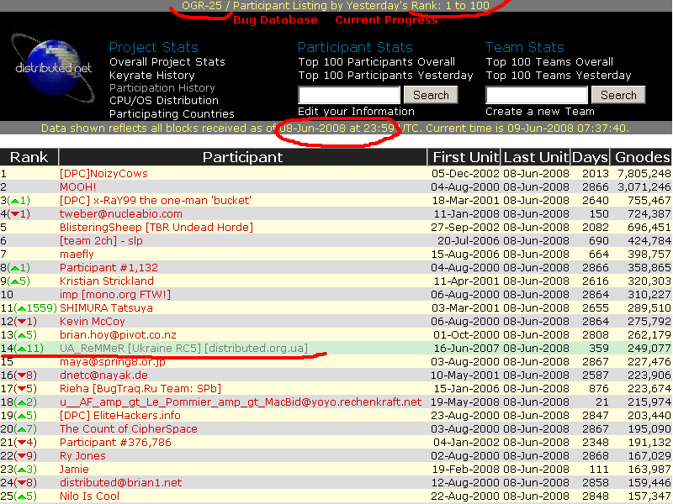Open the Bug Database link

click(275, 20)
